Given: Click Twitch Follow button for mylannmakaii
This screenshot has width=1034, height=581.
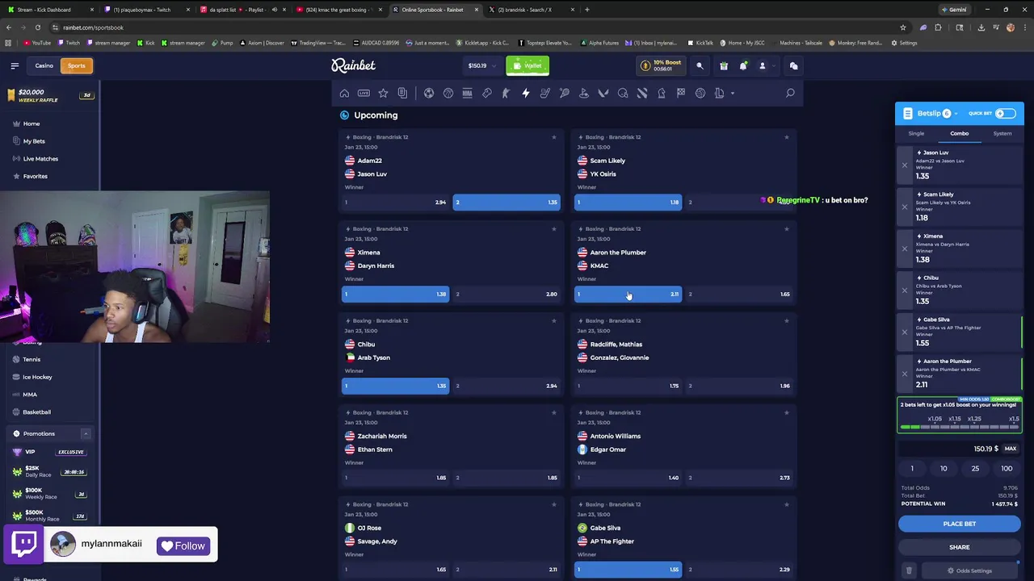Looking at the screenshot, I should [x=183, y=546].
